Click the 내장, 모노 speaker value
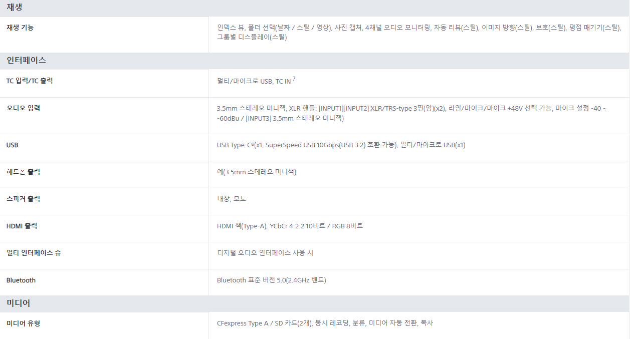Image resolution: width=630 pixels, height=339 pixels. coord(232,199)
